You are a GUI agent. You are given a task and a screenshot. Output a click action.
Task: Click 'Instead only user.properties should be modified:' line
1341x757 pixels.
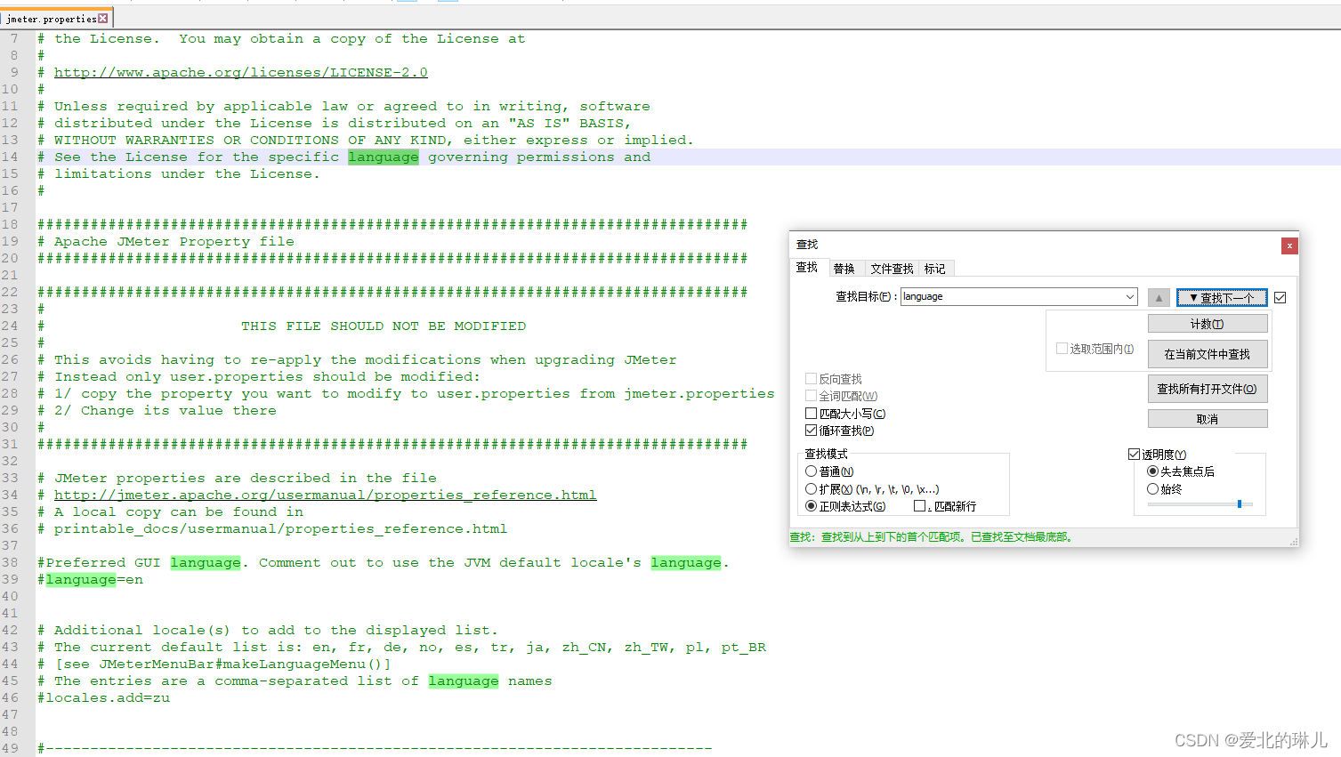click(267, 377)
